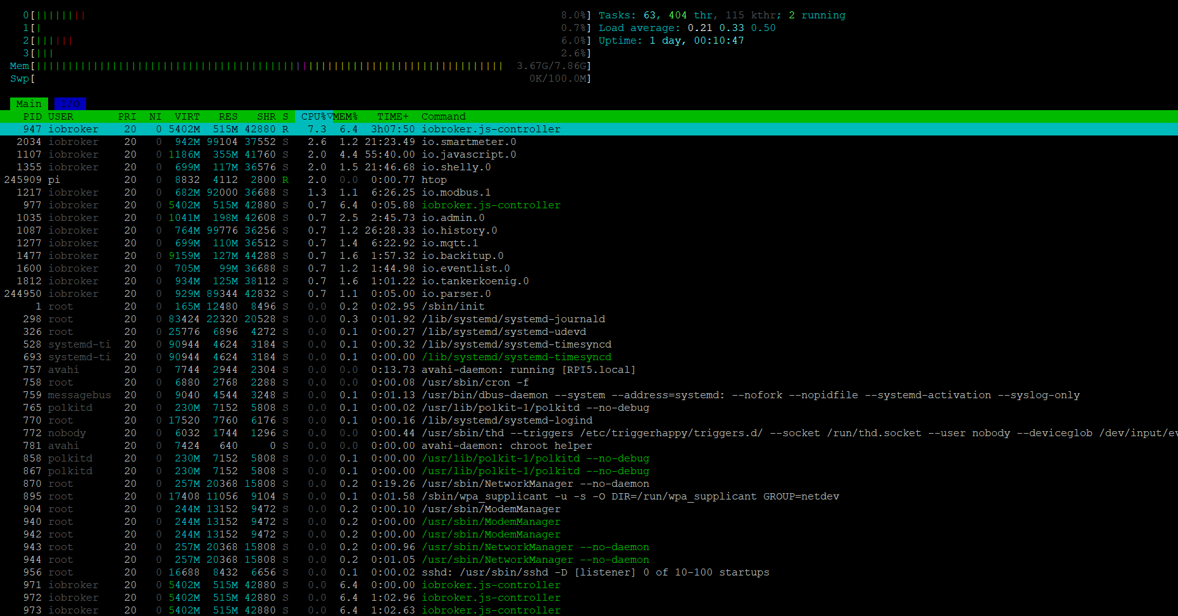Select the avahi-daemon chroot helper row
Image resolution: width=1178 pixels, height=616 pixels.
[589, 446]
